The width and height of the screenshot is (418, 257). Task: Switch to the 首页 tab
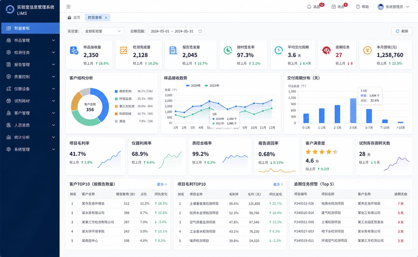click(74, 17)
